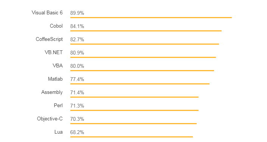Click the orange Cobol bar
The width and height of the screenshot is (267, 142).
(146, 31)
